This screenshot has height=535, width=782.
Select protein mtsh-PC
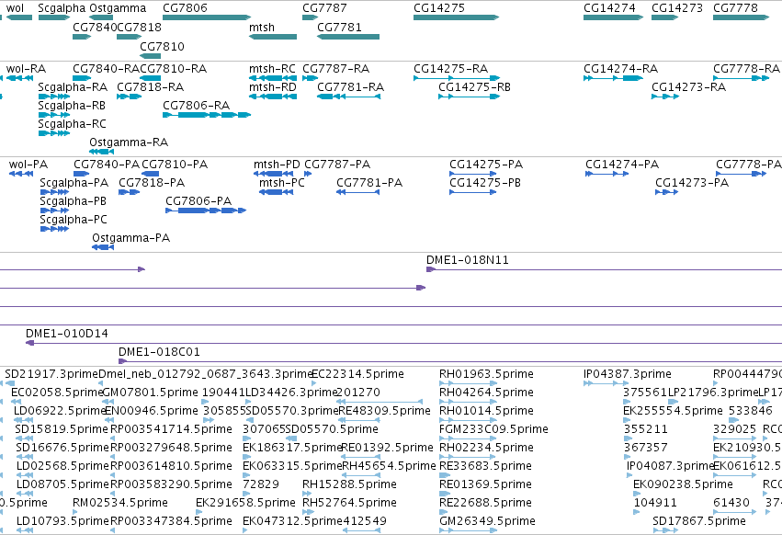282,183
